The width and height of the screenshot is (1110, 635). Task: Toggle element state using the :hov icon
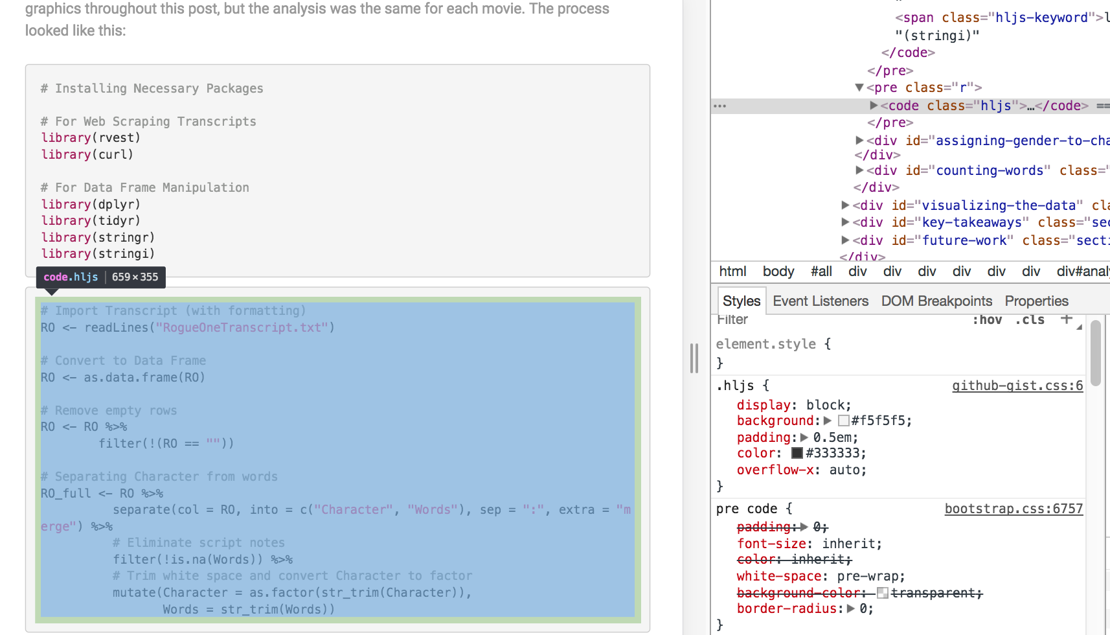pyautogui.click(x=987, y=319)
